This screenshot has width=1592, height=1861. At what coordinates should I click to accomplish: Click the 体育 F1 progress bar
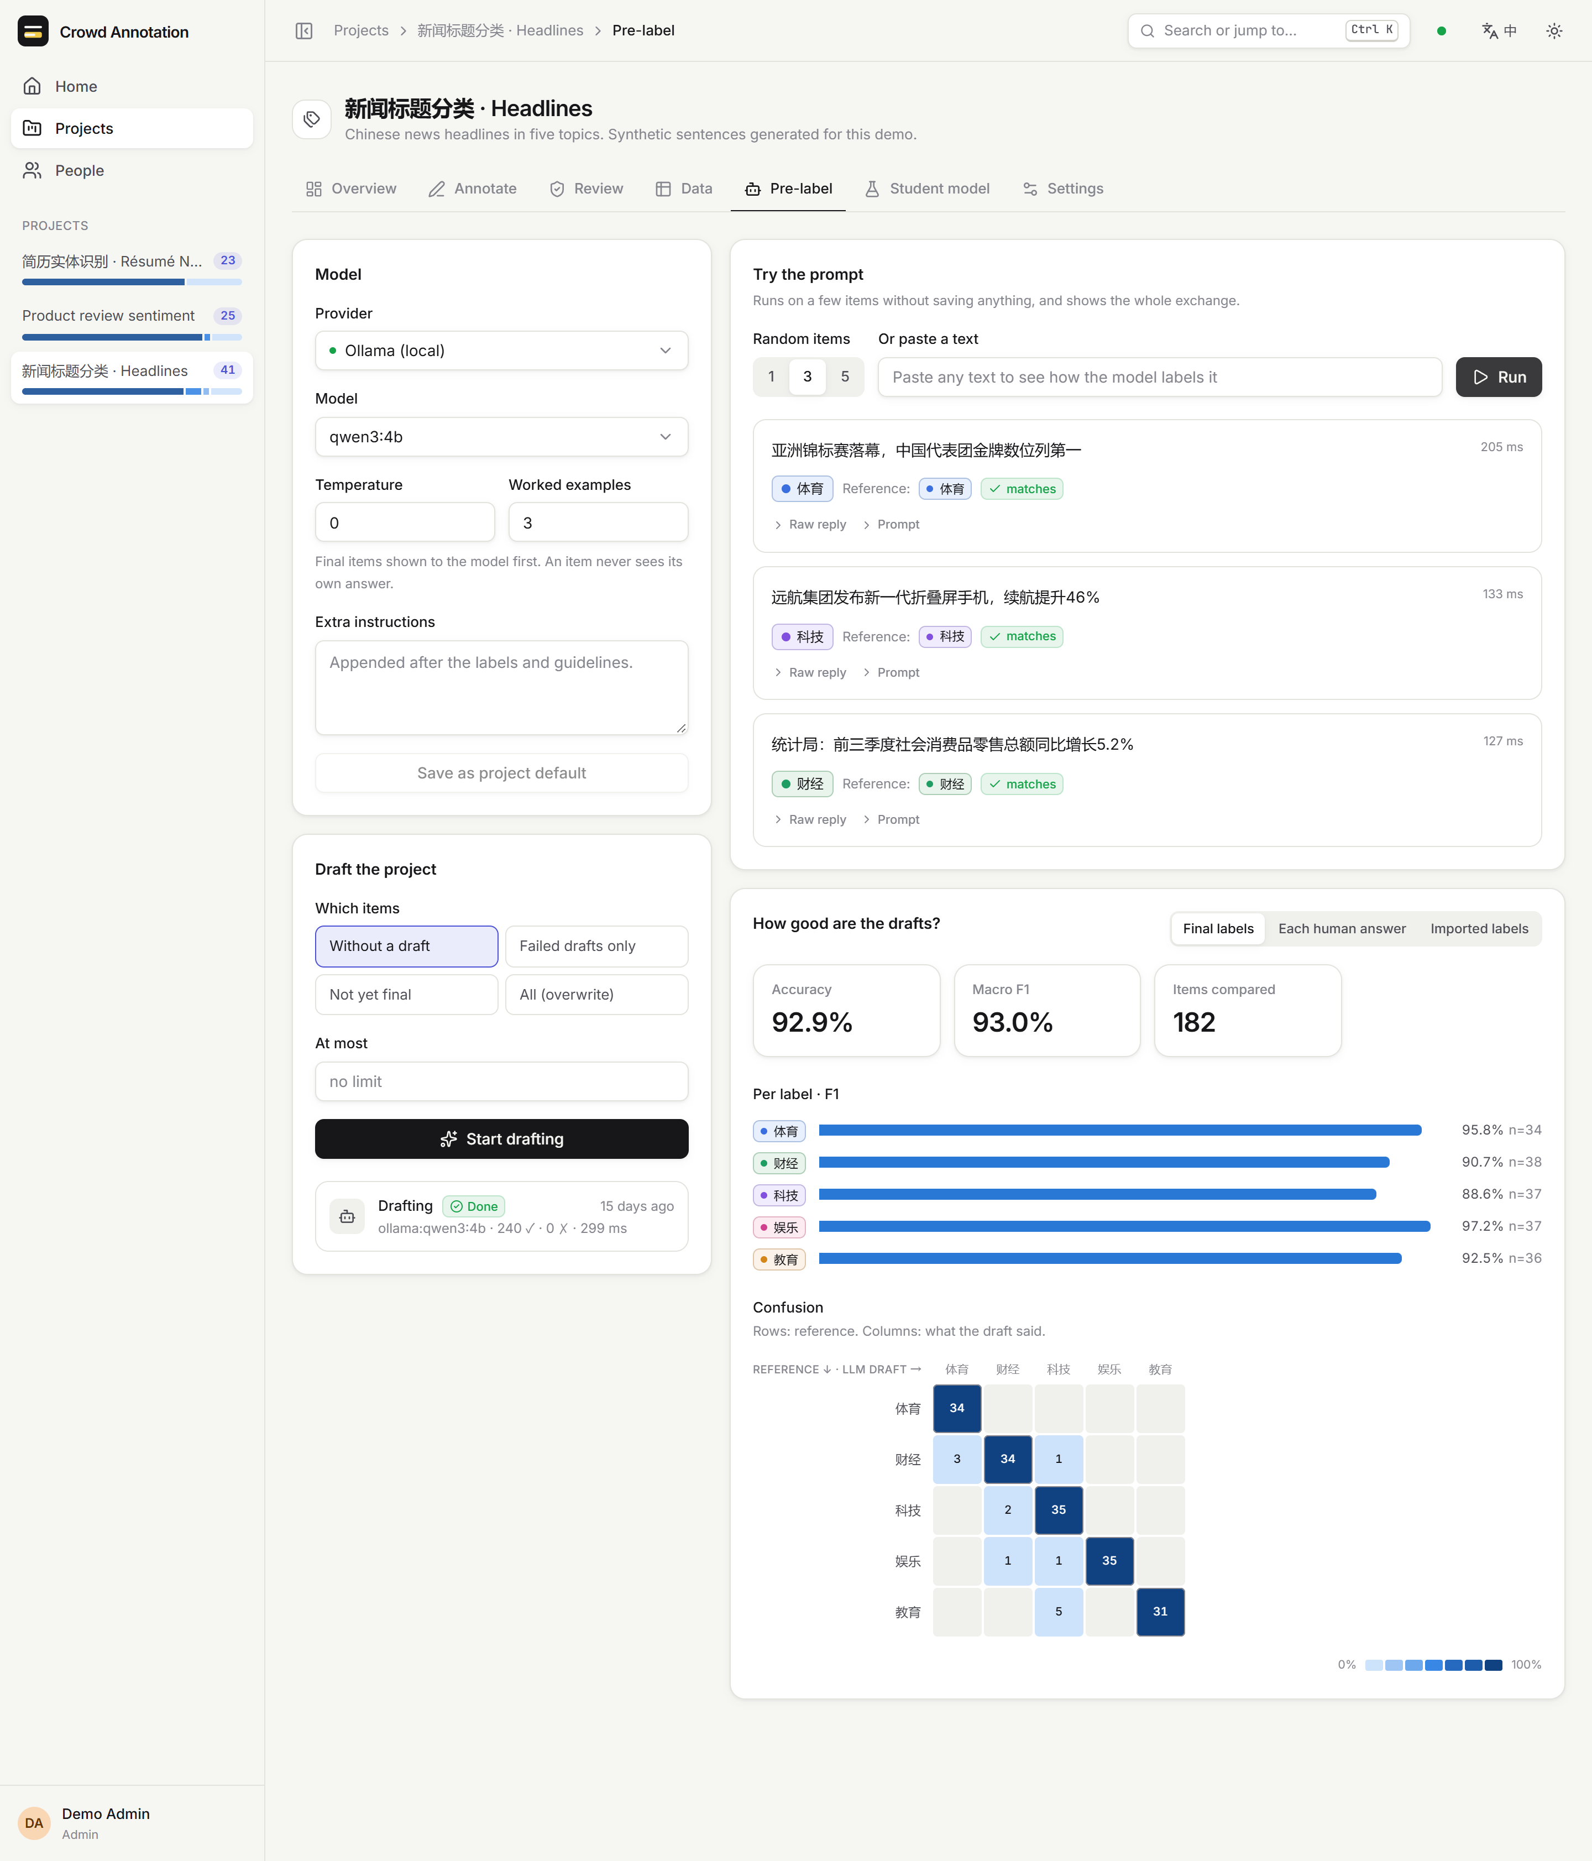[x=1120, y=1130]
